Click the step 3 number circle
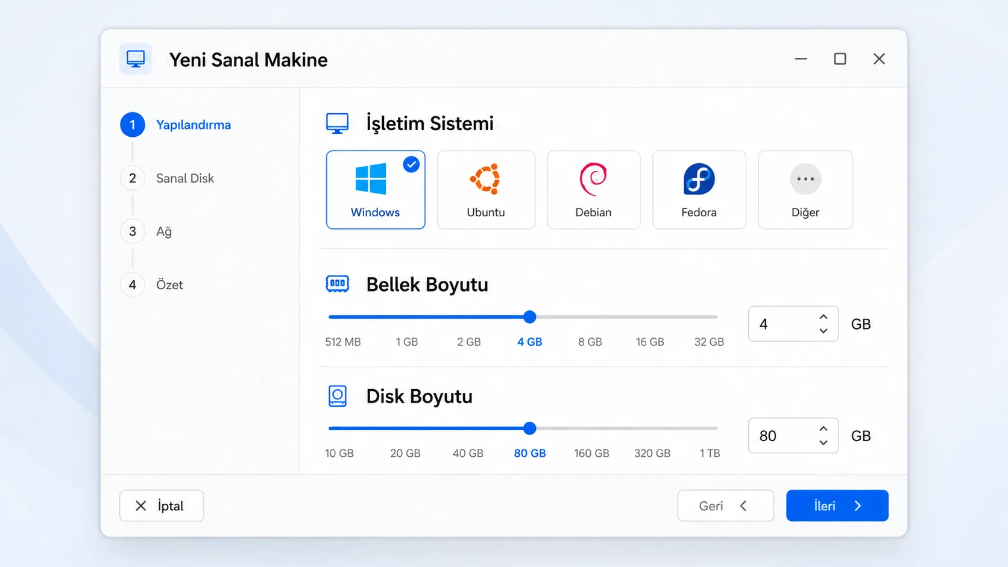The width and height of the screenshot is (1008, 567). (133, 231)
